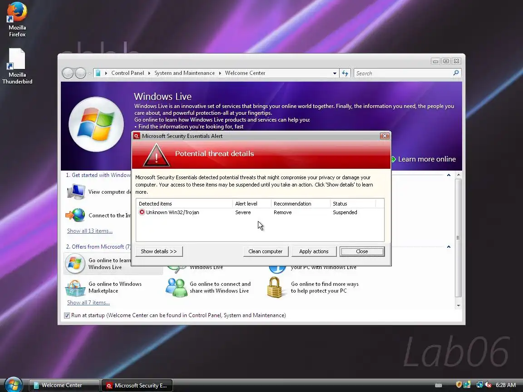Select the Unknown Win32/Trojan row
The width and height of the screenshot is (523, 392).
260,212
